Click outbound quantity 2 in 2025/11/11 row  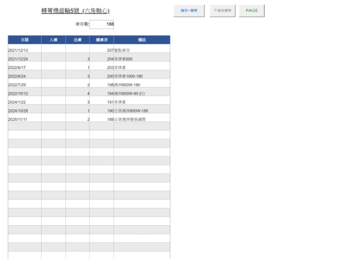tap(78, 118)
